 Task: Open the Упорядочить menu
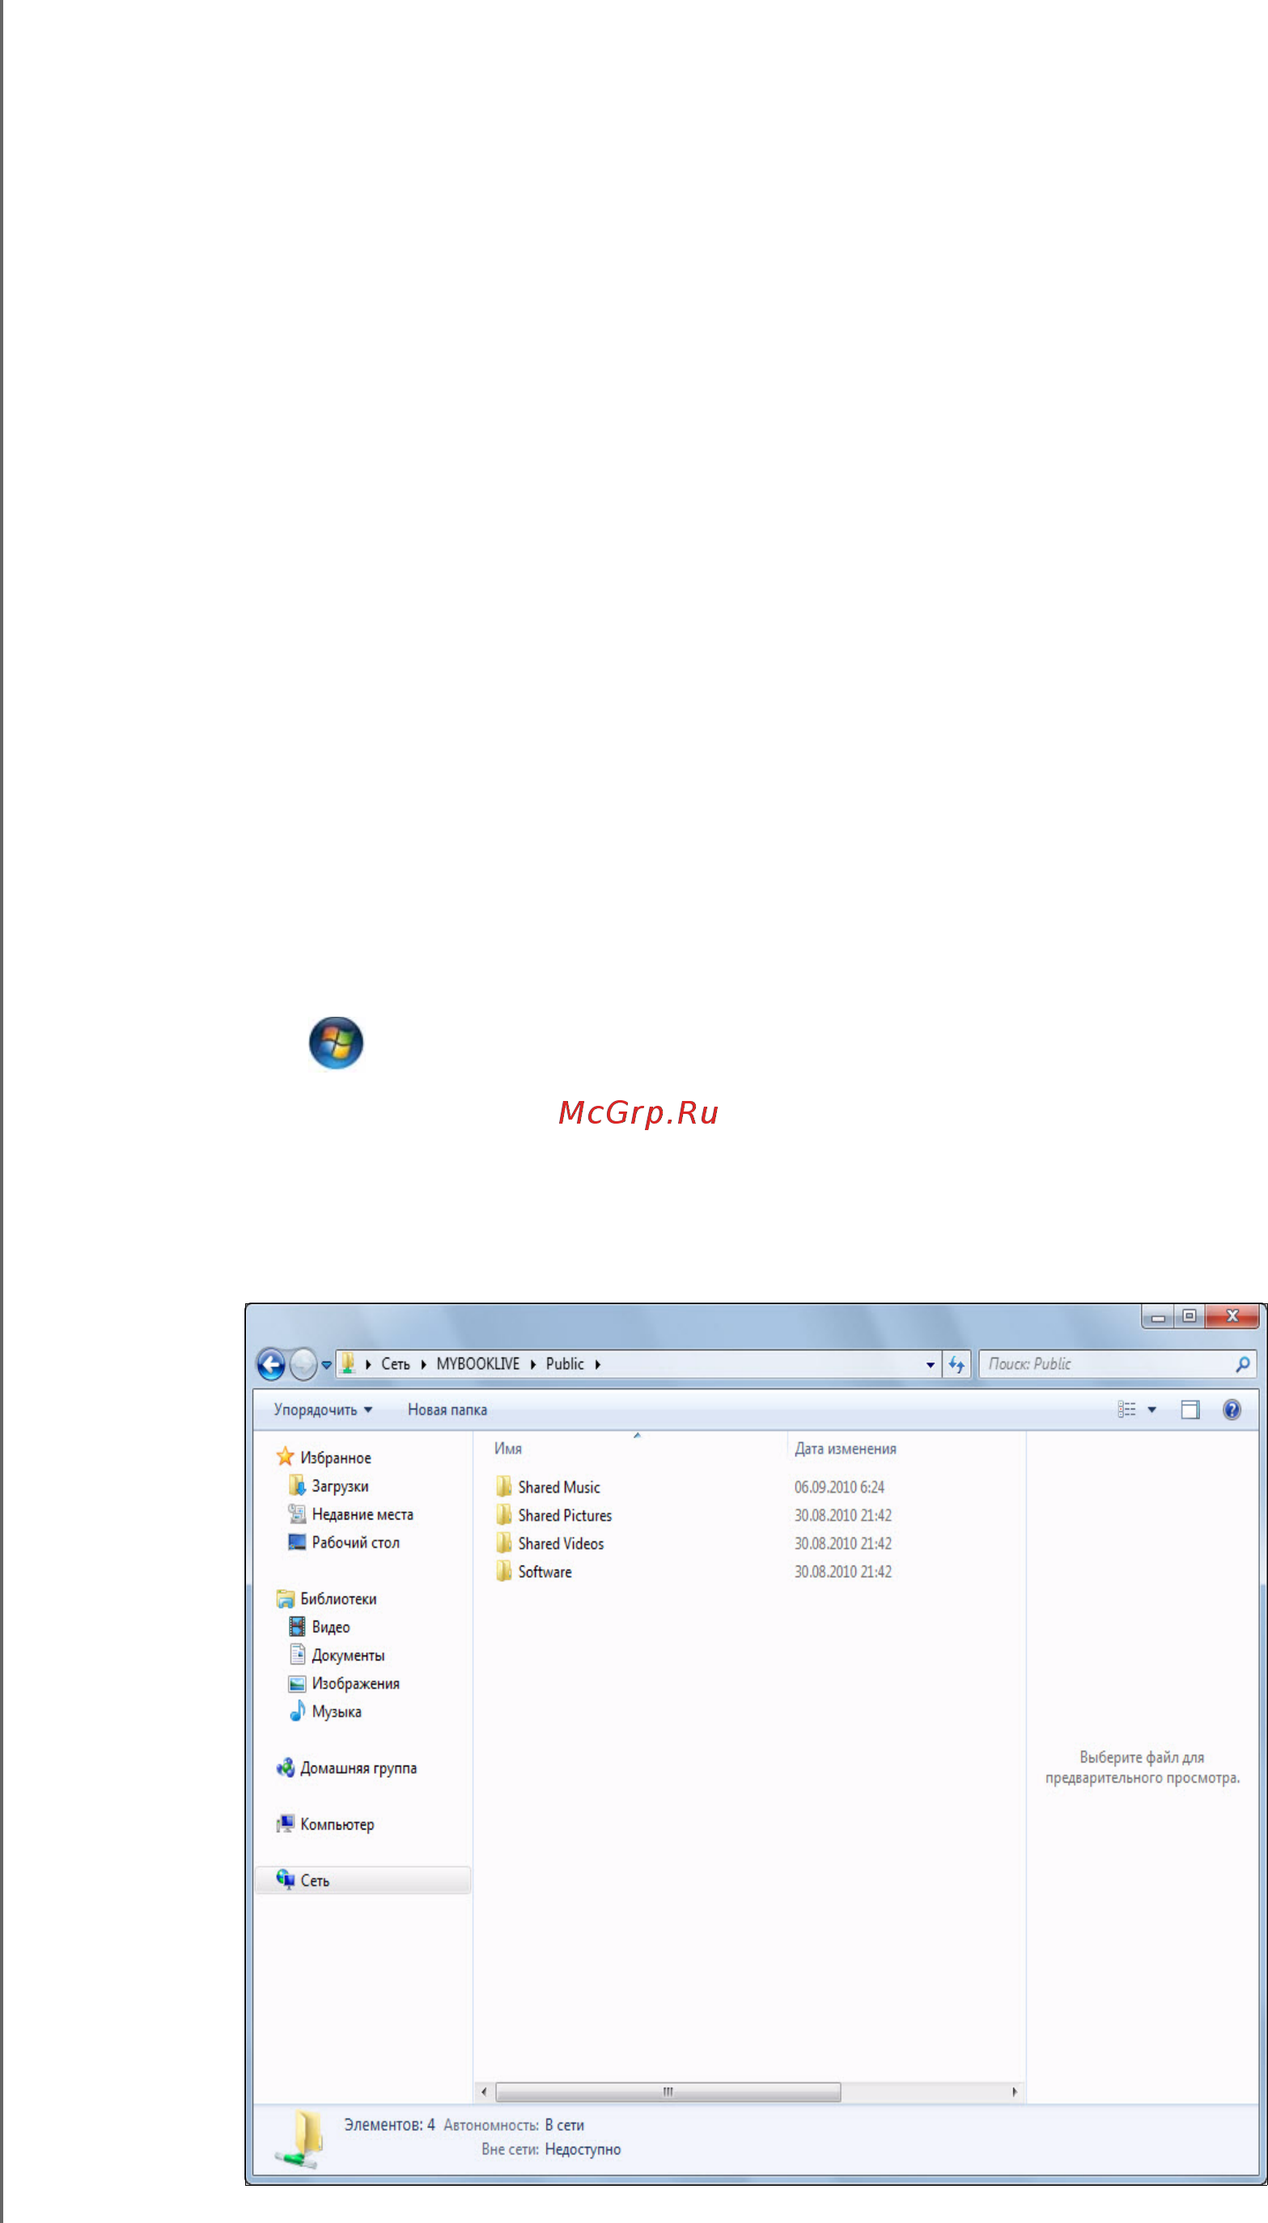tap(323, 1410)
